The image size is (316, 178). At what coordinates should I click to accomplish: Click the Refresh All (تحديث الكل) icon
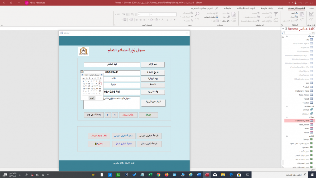pos(234,14)
